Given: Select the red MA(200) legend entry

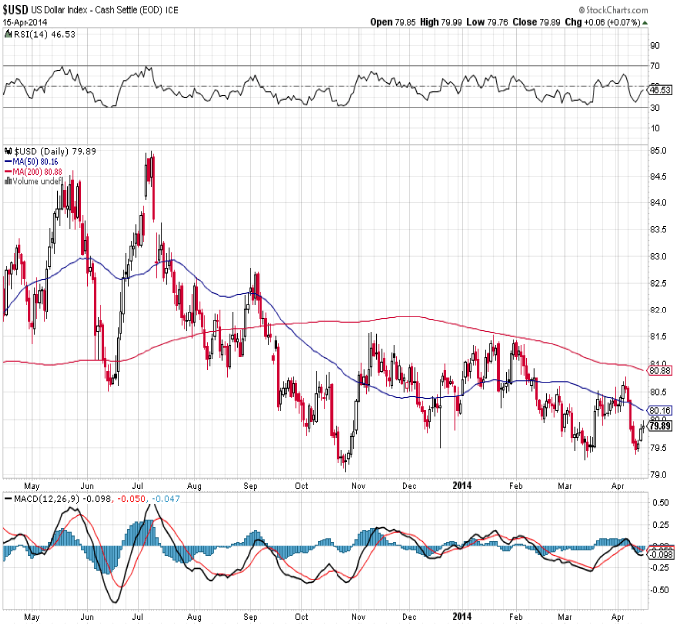Looking at the screenshot, I should tap(37, 170).
